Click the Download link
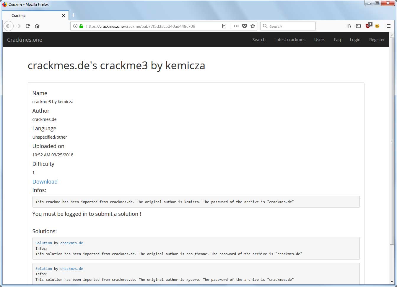 tap(45, 181)
